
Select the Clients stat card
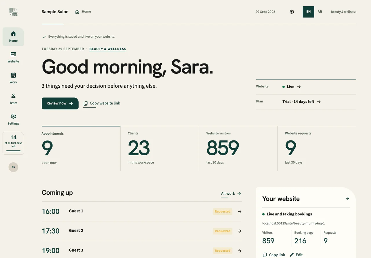click(160, 148)
